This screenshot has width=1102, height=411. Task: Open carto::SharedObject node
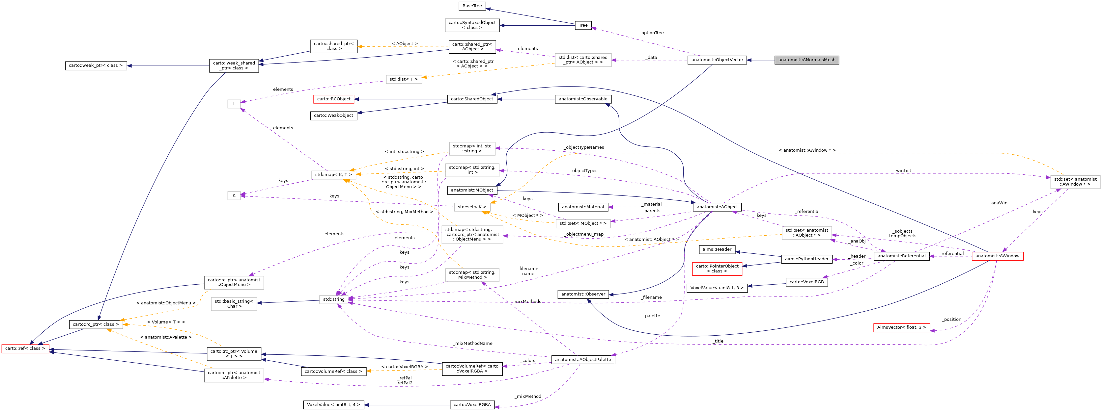coord(472,99)
